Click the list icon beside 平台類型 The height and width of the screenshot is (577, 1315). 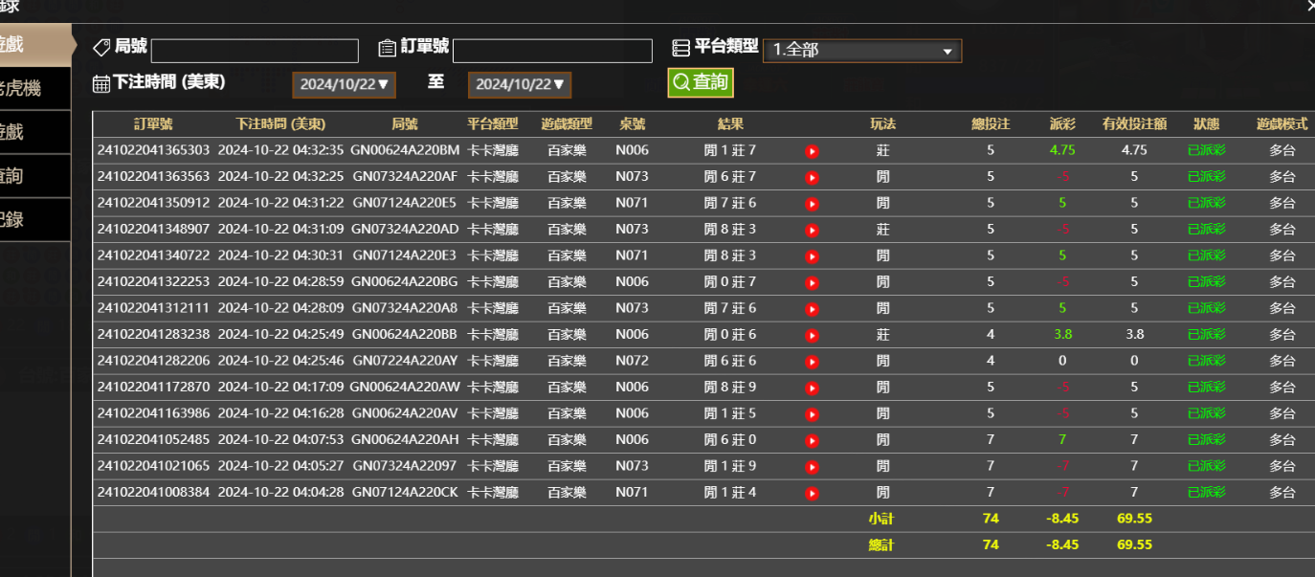[x=681, y=47]
